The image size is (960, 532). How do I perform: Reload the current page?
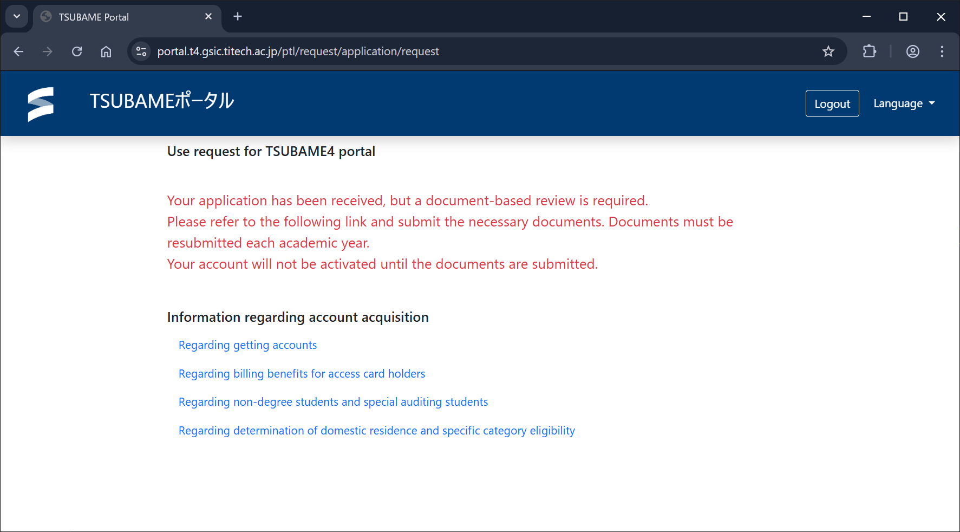[77, 51]
